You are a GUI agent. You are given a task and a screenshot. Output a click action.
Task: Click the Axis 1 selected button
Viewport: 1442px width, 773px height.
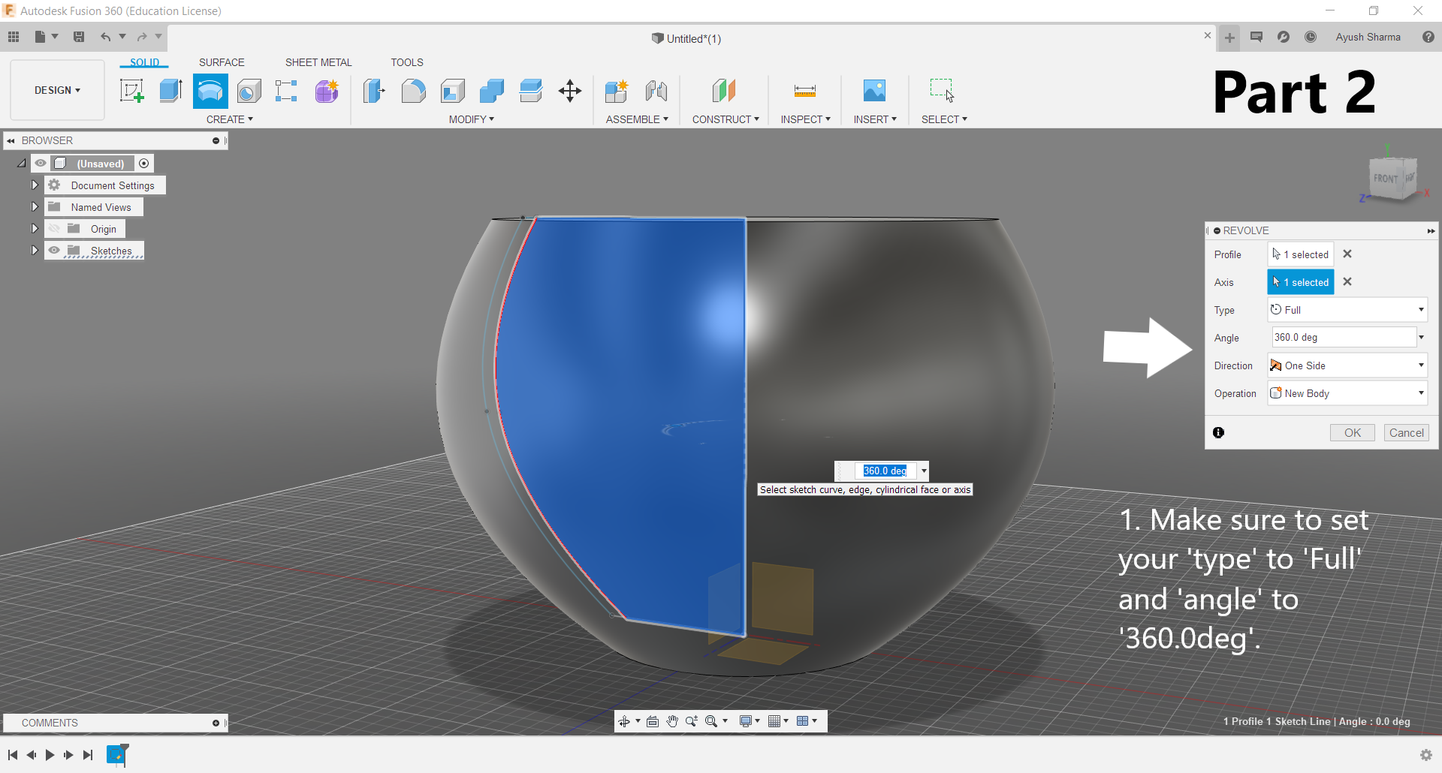(x=1301, y=282)
